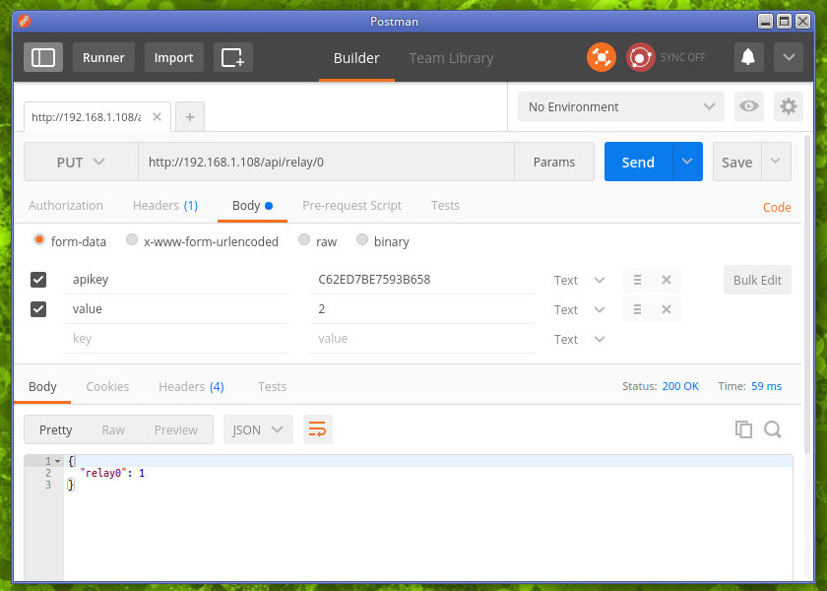Select the raw body radio button
827x591 pixels.
coord(304,240)
